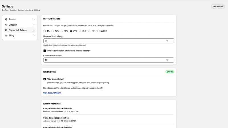The width and height of the screenshot is (228, 128).
Task: Click the Account gear icon
Action: tap(6, 19)
